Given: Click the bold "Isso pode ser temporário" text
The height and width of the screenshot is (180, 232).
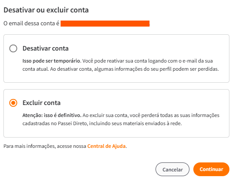Looking at the screenshot, I should click(51, 61).
